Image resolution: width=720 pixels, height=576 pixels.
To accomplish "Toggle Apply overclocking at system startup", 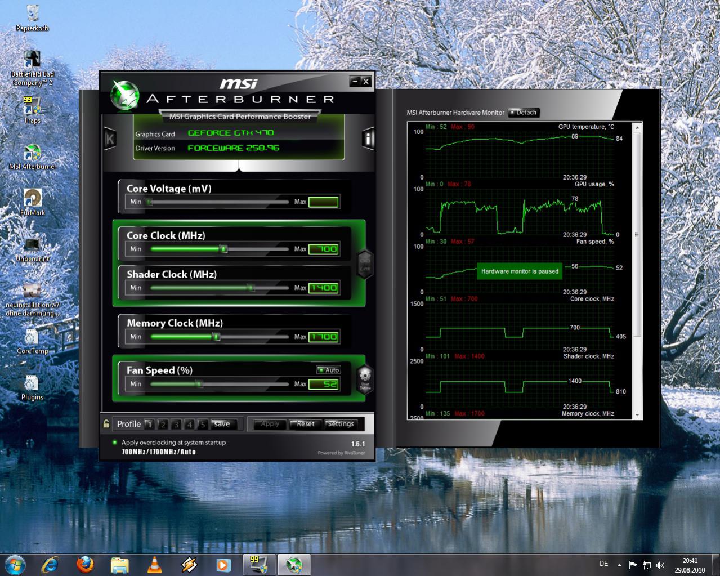I will pyautogui.click(x=115, y=443).
